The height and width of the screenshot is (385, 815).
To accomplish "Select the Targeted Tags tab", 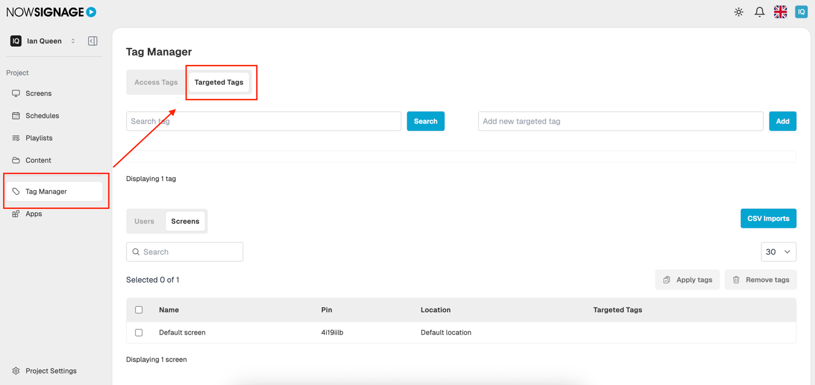I will pos(219,83).
